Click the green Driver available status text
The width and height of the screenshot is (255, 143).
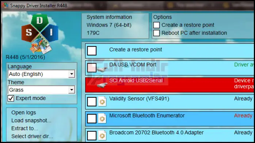click(x=244, y=65)
